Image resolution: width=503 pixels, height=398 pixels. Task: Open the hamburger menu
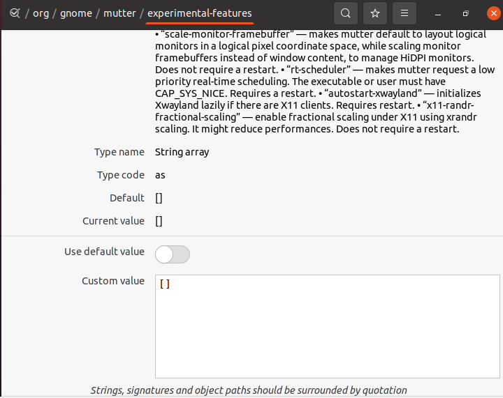point(404,13)
